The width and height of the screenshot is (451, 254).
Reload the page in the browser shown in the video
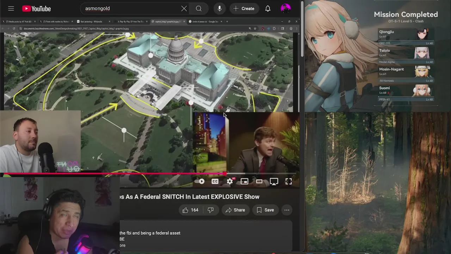coord(14,29)
